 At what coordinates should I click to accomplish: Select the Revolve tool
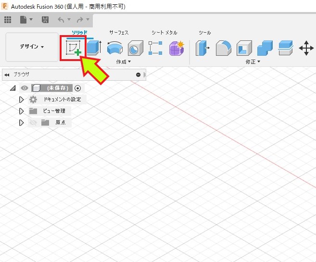(114, 48)
